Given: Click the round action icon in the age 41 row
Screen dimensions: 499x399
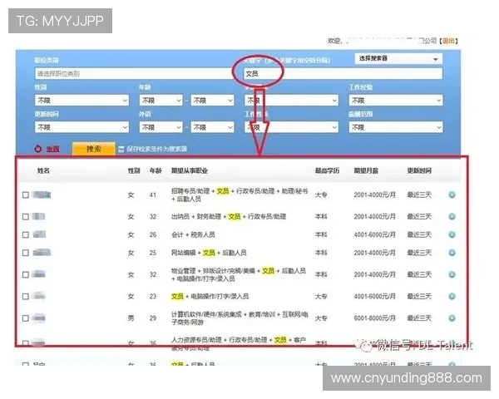Looking at the screenshot, I should (x=452, y=195).
